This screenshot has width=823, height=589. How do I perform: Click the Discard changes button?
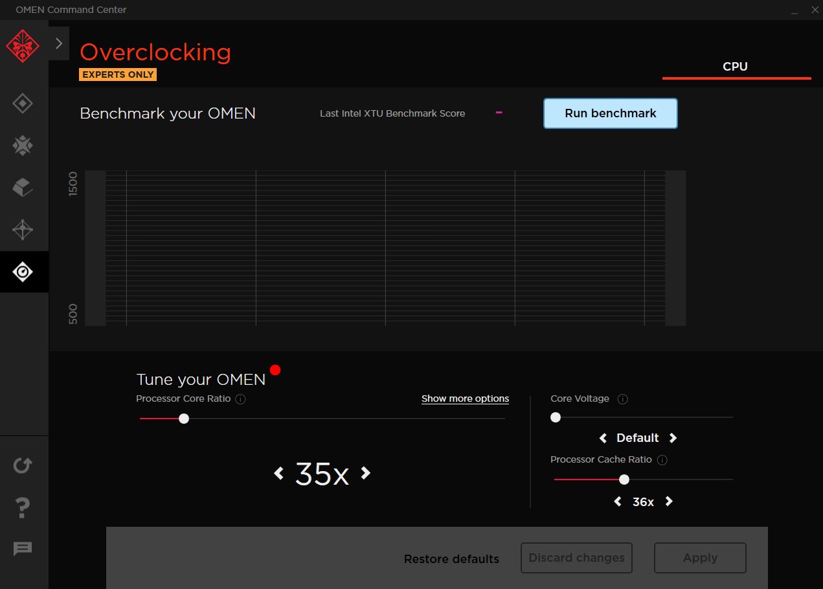(576, 558)
